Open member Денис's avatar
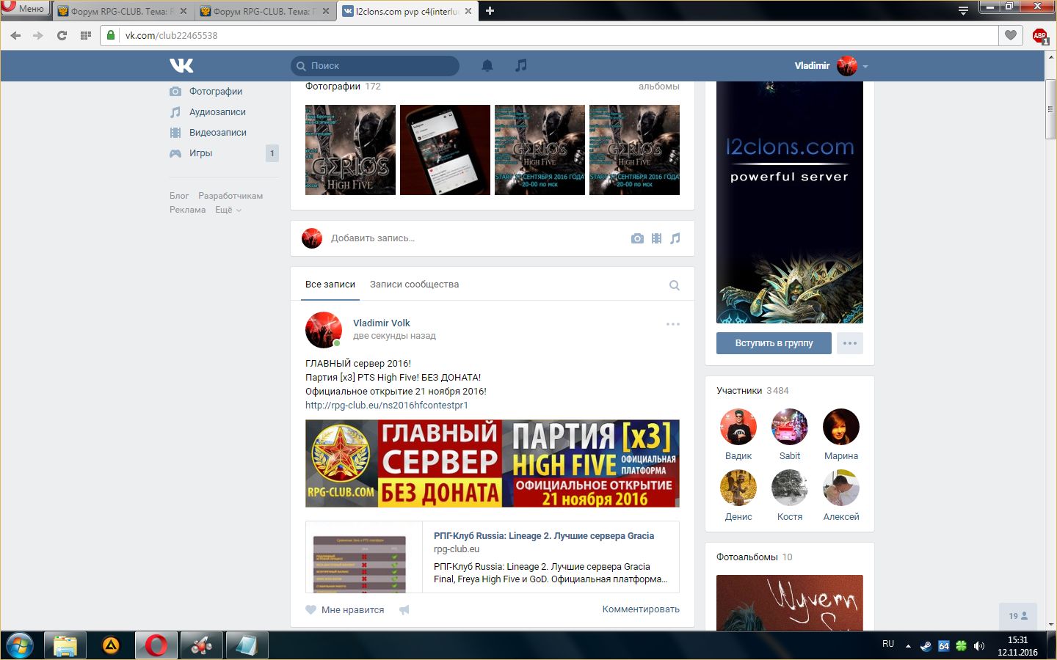 738,488
